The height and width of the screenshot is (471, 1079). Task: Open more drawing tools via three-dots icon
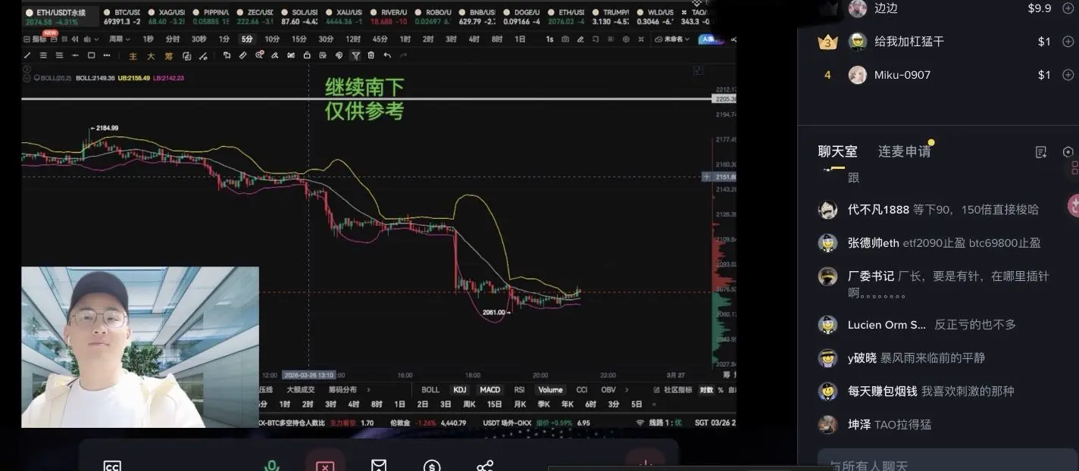coord(107,55)
